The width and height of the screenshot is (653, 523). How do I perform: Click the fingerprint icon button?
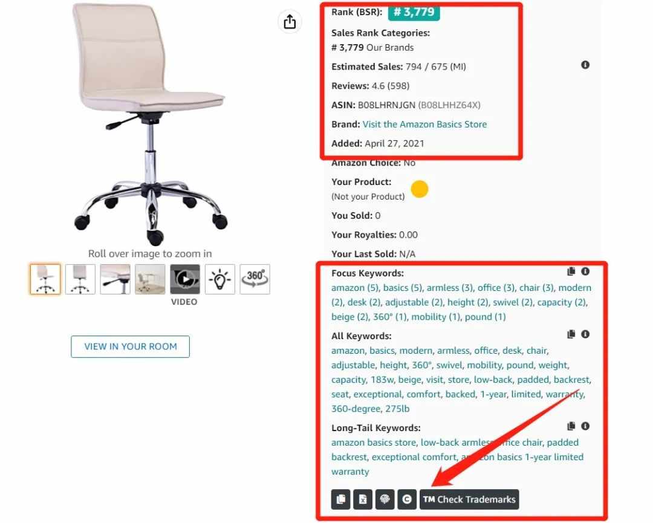pos(385,499)
